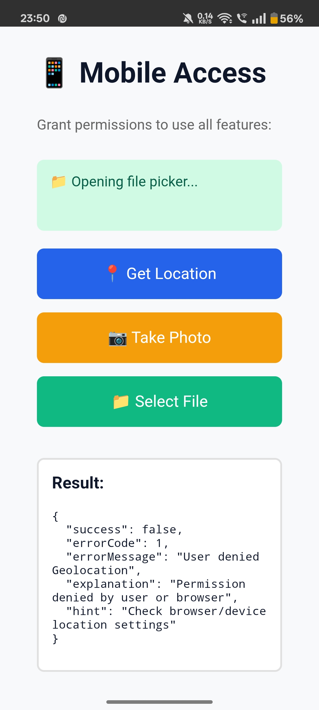Tap the home gesture bar at bottom
This screenshot has width=319, height=710.
coord(159,702)
